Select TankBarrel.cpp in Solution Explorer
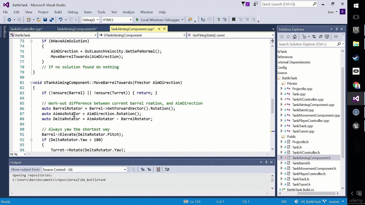Image resolution: width=365 pixels, height=205 pixels. coord(303,110)
